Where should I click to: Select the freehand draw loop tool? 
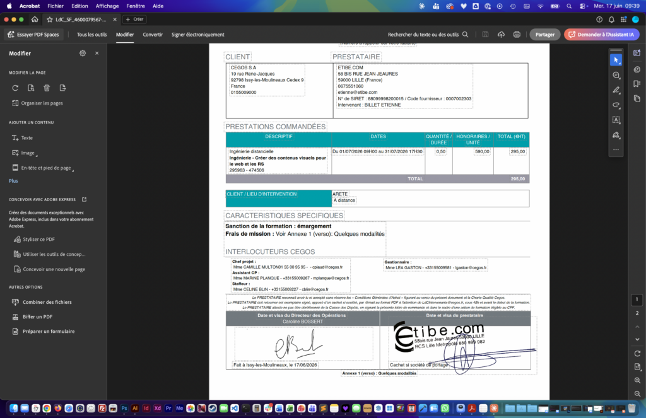(x=616, y=105)
